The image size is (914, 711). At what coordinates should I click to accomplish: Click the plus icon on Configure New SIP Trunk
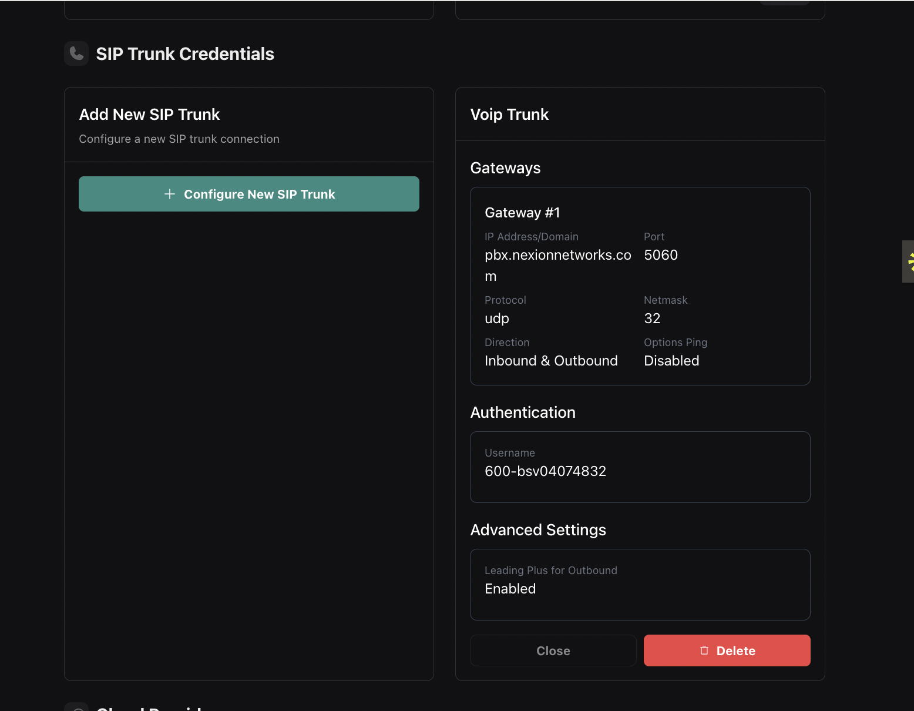click(170, 194)
